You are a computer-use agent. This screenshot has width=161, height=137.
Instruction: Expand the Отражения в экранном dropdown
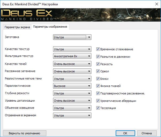click(x=72, y=115)
